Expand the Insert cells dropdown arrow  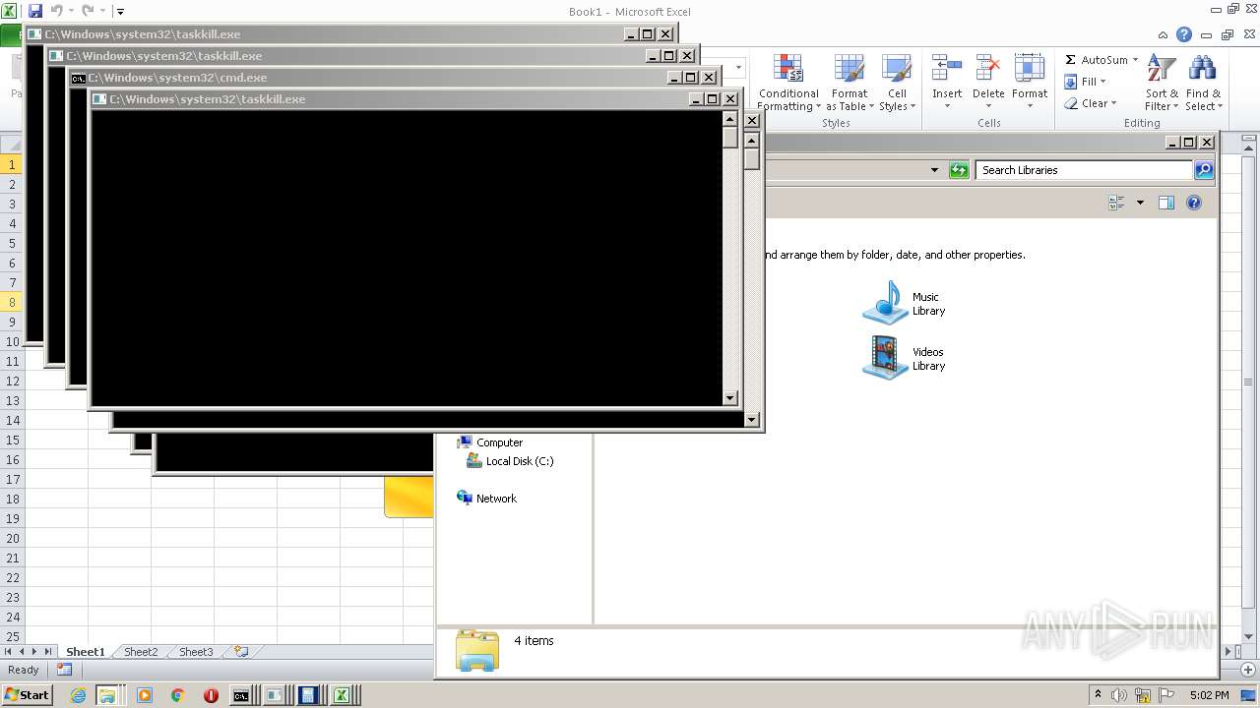tap(947, 106)
